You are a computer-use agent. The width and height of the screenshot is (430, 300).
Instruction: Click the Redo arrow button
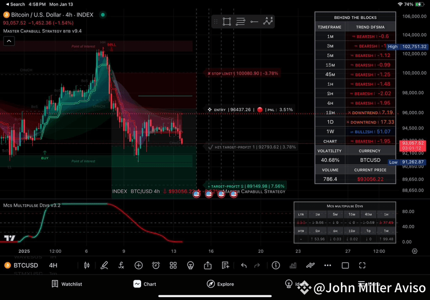[256, 265]
